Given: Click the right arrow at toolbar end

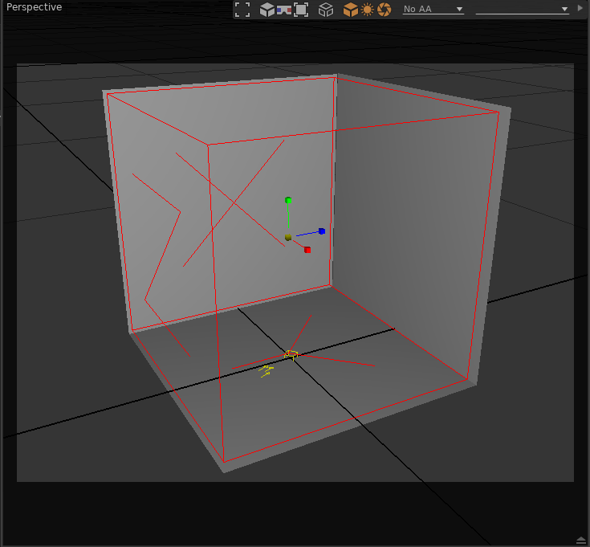Looking at the screenshot, I should [x=580, y=8].
